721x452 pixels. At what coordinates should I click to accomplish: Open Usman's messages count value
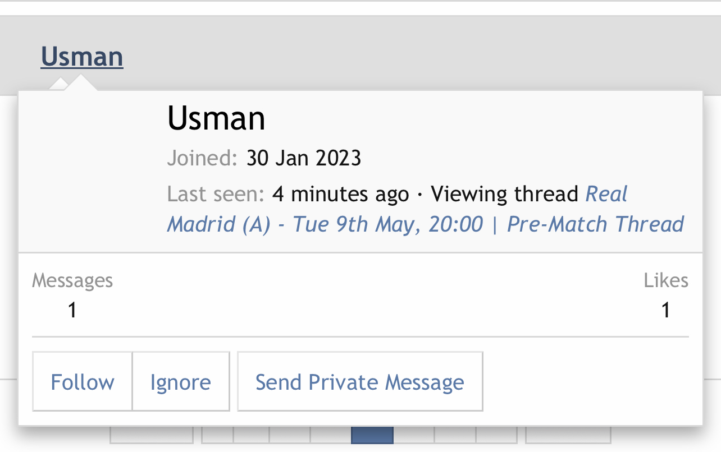pos(72,310)
